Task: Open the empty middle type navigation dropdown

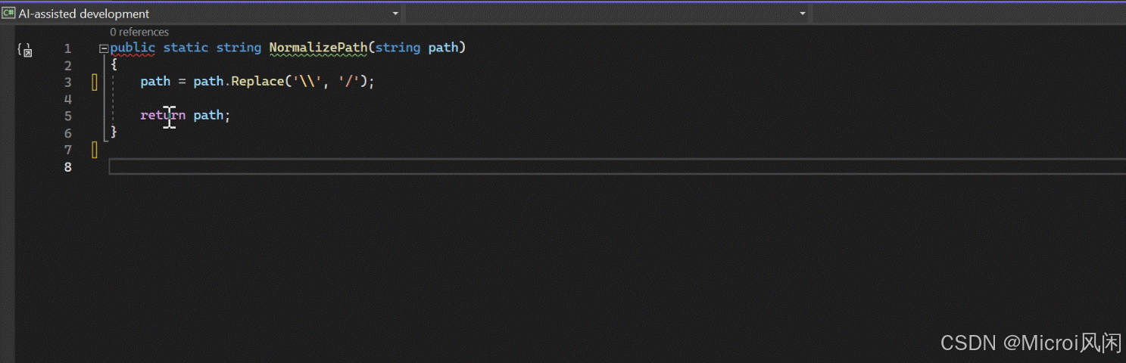Action: 607,14
